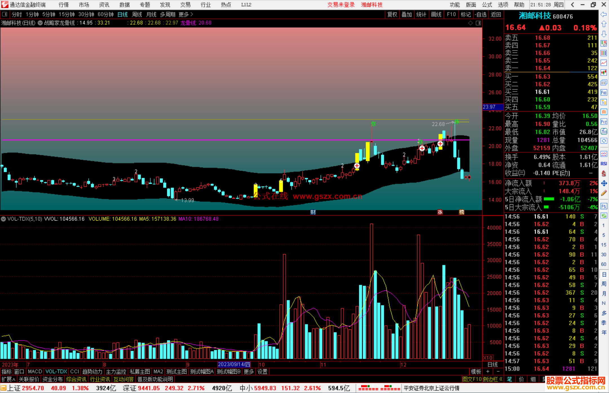Toggle the main chart indicator circle button

tap(40, 23)
